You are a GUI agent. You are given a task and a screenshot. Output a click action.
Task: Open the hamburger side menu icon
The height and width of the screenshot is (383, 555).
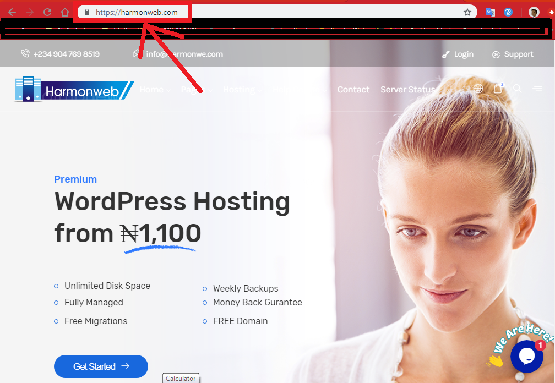[x=537, y=89]
